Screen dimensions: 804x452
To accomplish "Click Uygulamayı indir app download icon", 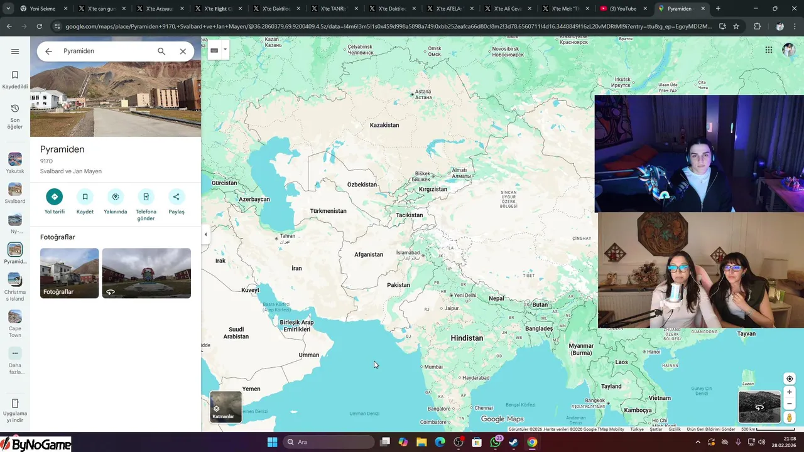I will 15,411.
